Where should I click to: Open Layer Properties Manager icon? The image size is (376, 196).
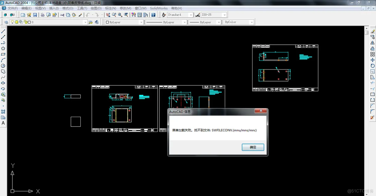pyautogui.click(x=6, y=22)
